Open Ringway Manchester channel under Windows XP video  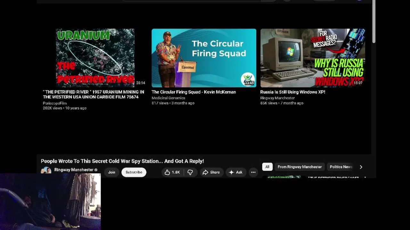click(x=277, y=98)
